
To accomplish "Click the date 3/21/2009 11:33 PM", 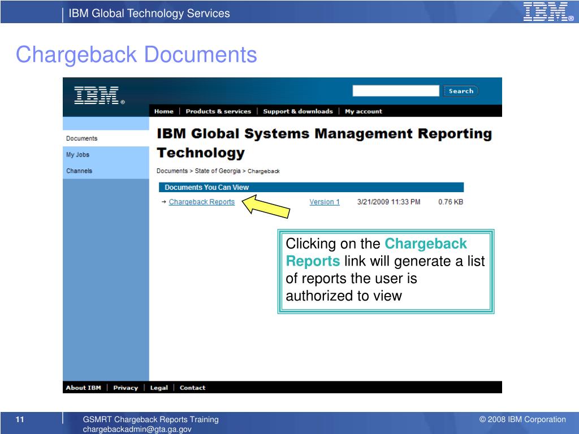I will point(388,202).
